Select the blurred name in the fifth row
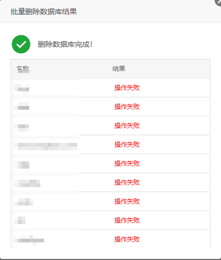221x260 pixels. coord(22,165)
